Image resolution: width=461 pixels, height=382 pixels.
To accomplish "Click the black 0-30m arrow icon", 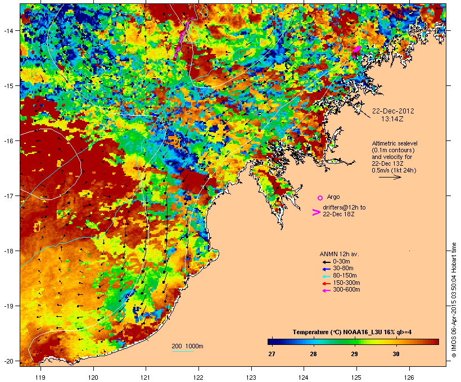I will pos(327,262).
